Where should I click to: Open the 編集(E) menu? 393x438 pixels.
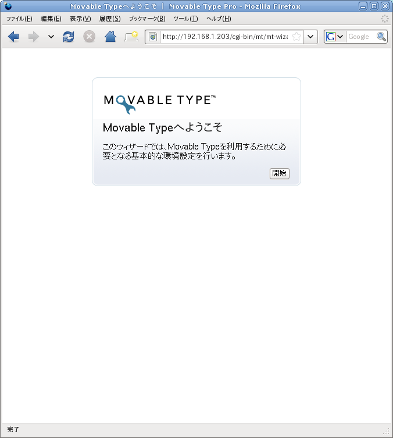[x=51, y=19]
